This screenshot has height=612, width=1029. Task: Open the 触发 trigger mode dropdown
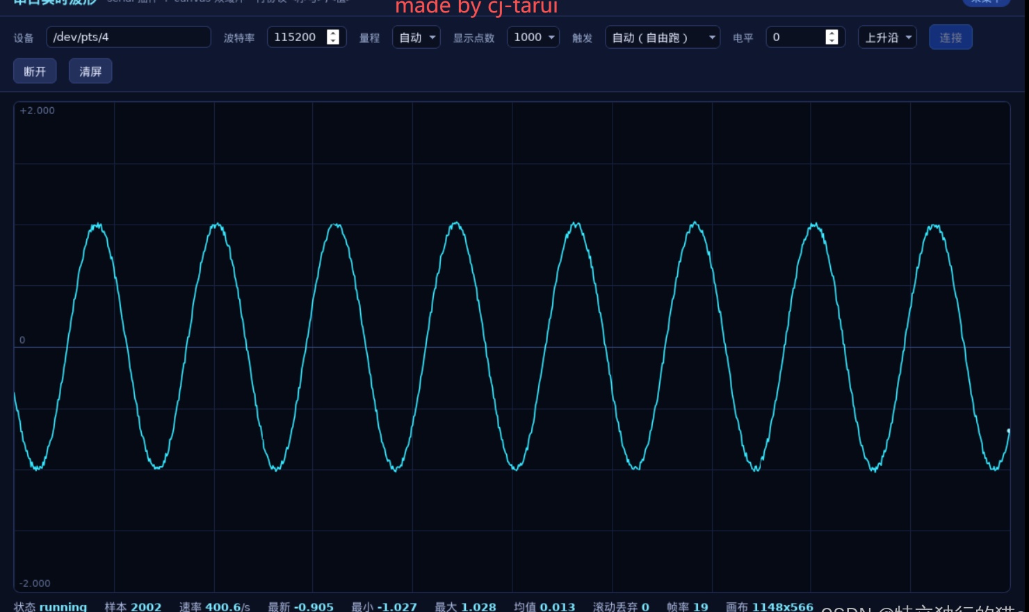[x=663, y=37]
